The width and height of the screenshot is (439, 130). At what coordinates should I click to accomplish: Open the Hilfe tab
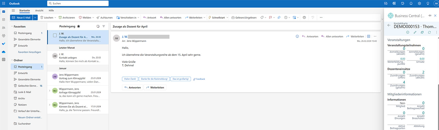(x=51, y=11)
